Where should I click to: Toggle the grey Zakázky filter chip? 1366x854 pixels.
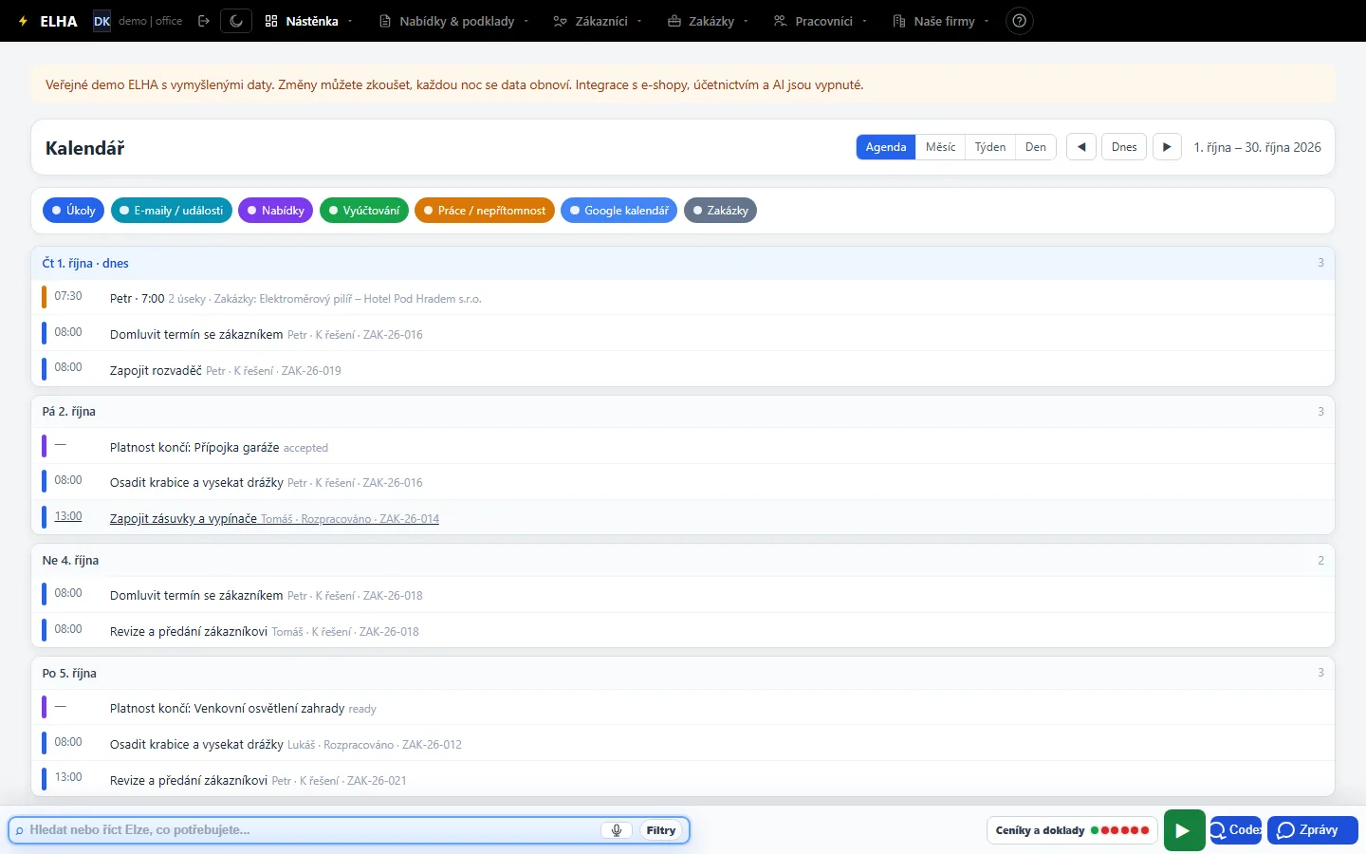coord(720,211)
